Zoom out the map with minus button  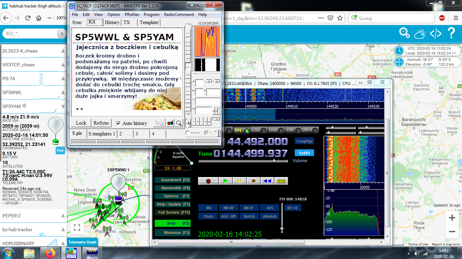click(x=452, y=232)
